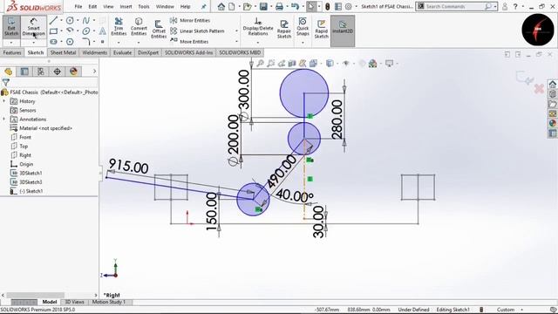558x314 pixels.
Task: Click the feature tree horizontal scrollbar
Action: pos(36,295)
